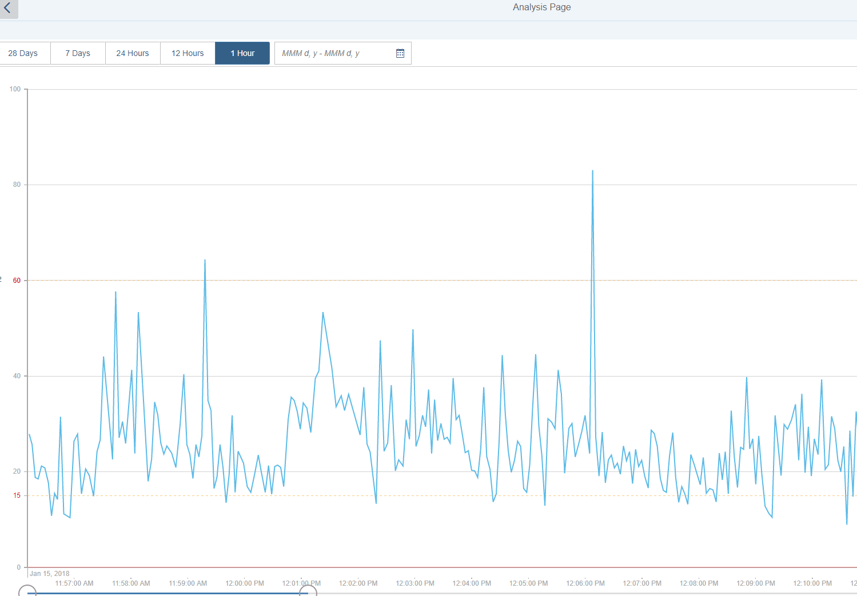Click the active 1 Hour button
The image size is (857, 596).
[242, 53]
